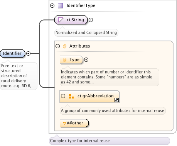The height and width of the screenshot is (146, 177).
Task: Click the reference arrow icon on ct:grAbbreviation
Action: point(116,100)
